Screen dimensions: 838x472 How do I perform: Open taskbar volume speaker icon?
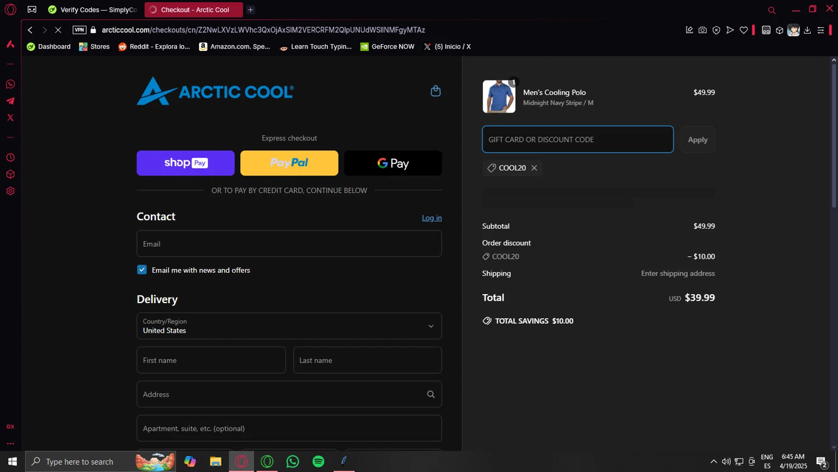pos(726,461)
